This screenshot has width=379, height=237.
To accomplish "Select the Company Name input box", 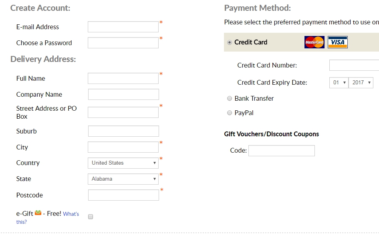I will click(x=123, y=94).
